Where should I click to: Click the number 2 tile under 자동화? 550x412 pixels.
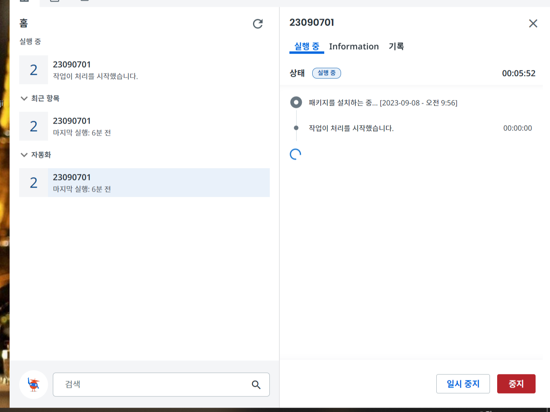coord(34,183)
